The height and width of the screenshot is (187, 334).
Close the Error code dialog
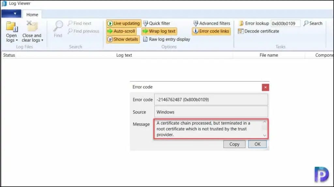click(x=266, y=87)
